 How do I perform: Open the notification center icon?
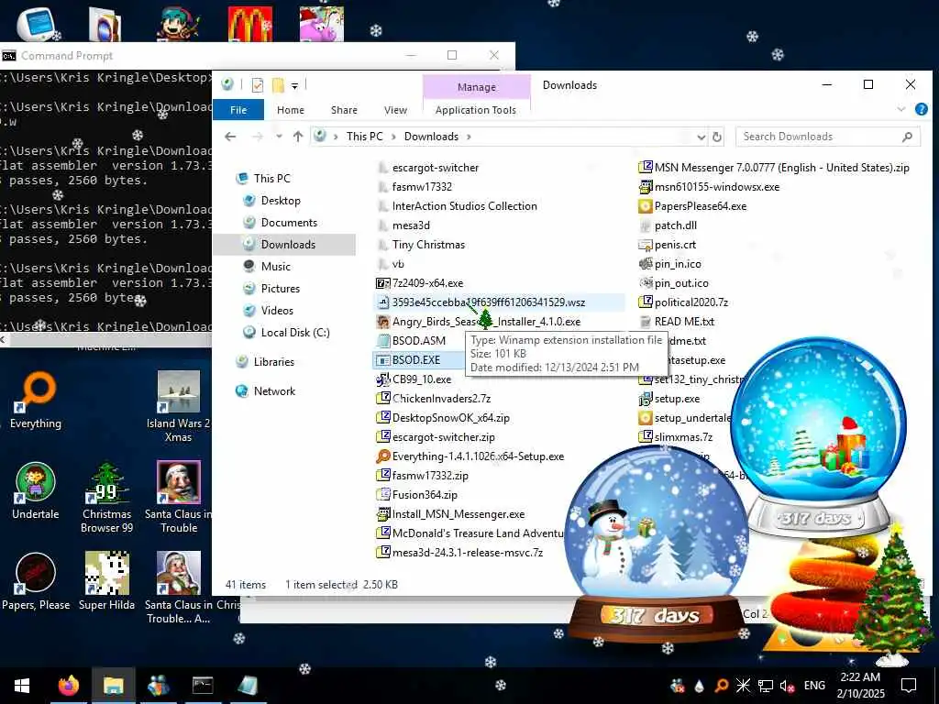[x=909, y=686]
